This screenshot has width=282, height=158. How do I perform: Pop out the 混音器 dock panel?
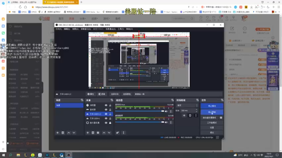[172, 100]
